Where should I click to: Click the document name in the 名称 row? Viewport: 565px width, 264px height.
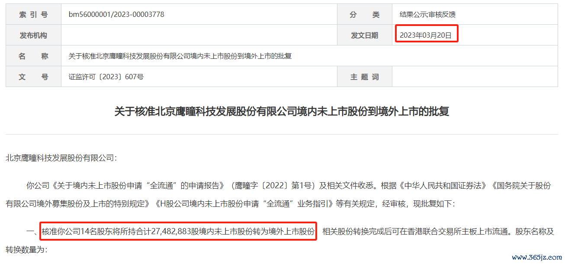point(180,56)
